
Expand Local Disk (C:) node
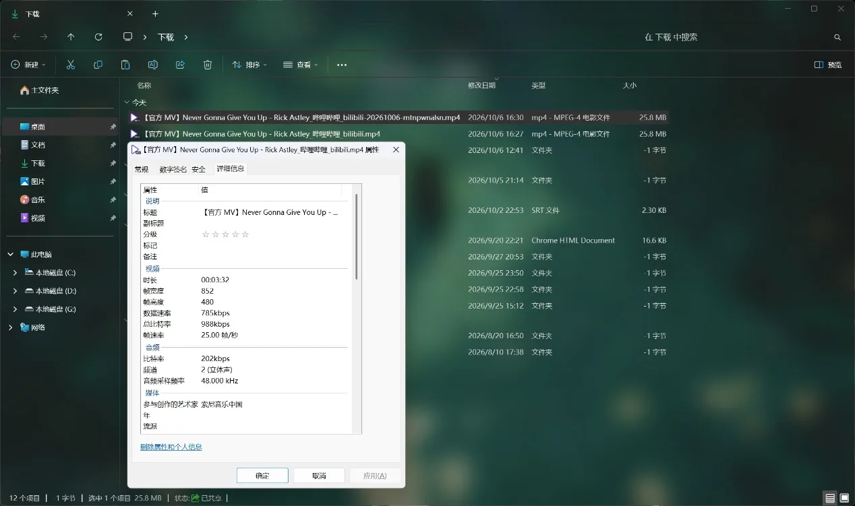pos(15,273)
